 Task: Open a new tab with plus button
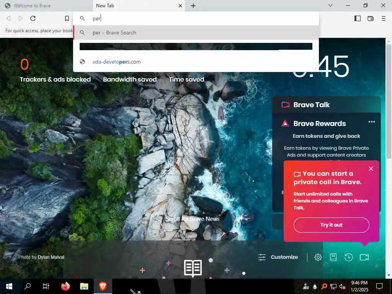(x=193, y=5)
